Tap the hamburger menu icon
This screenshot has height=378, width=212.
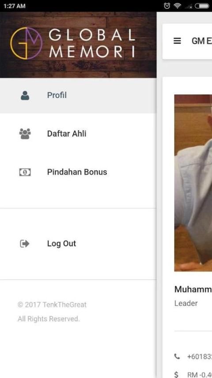pyautogui.click(x=177, y=41)
